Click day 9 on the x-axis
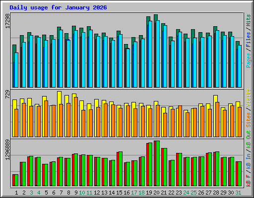Image resolution: width=254 pixels, height=198 pixels. [76, 193]
